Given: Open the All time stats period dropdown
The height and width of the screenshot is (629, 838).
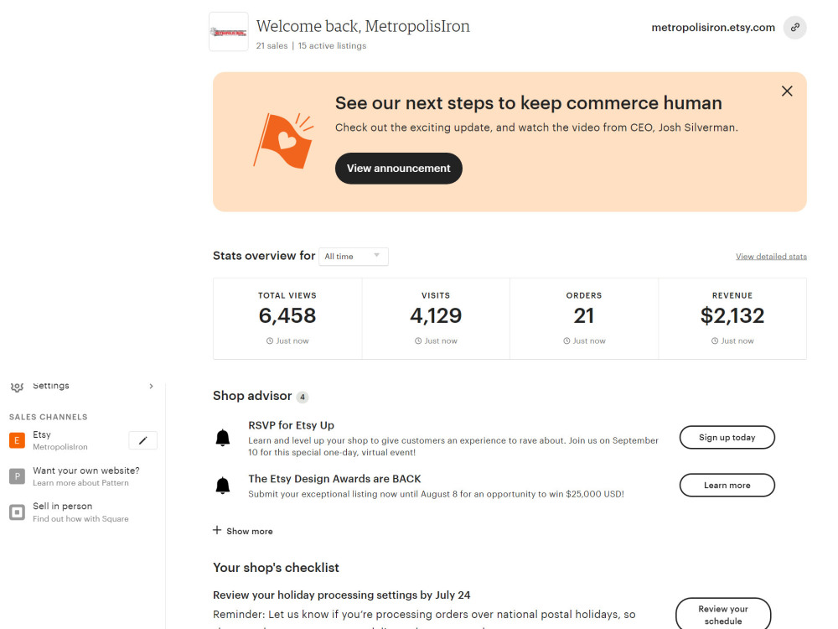Looking at the screenshot, I should pos(354,256).
